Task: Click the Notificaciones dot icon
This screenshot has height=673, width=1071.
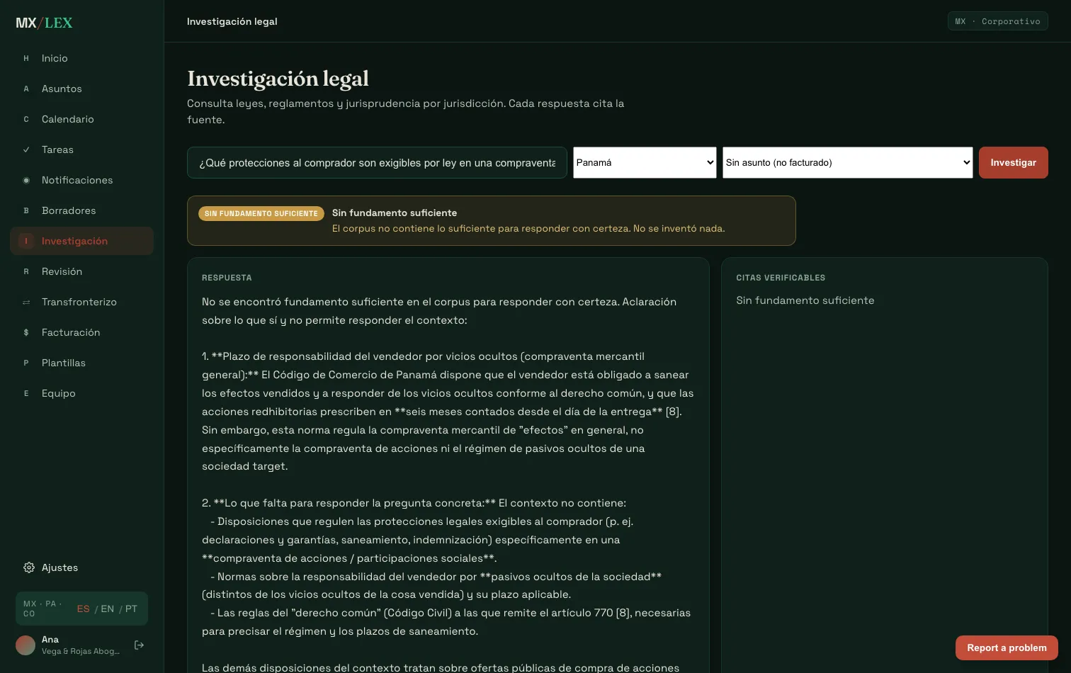Action: (x=26, y=180)
